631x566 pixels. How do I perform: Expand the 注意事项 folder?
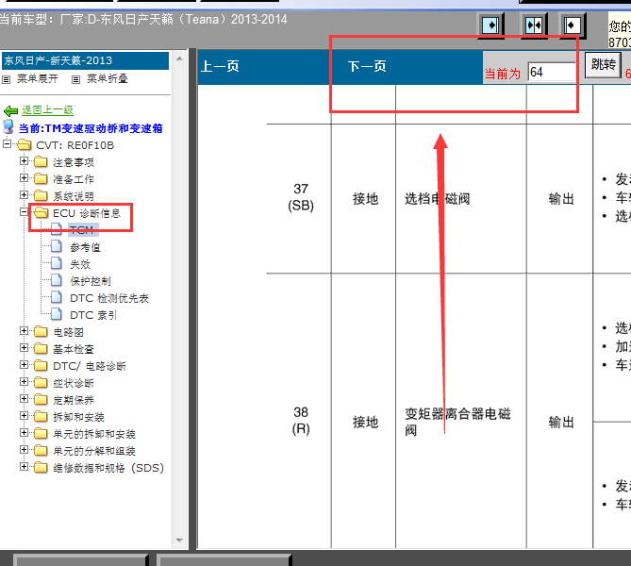pyautogui.click(x=24, y=162)
